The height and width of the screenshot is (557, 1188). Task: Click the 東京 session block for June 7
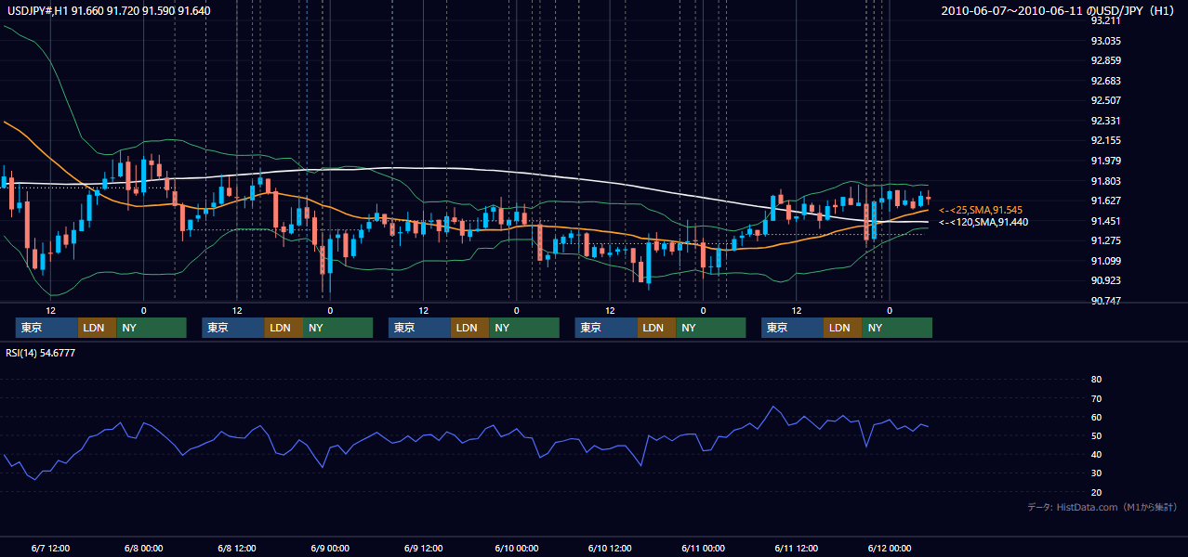pyautogui.click(x=46, y=328)
